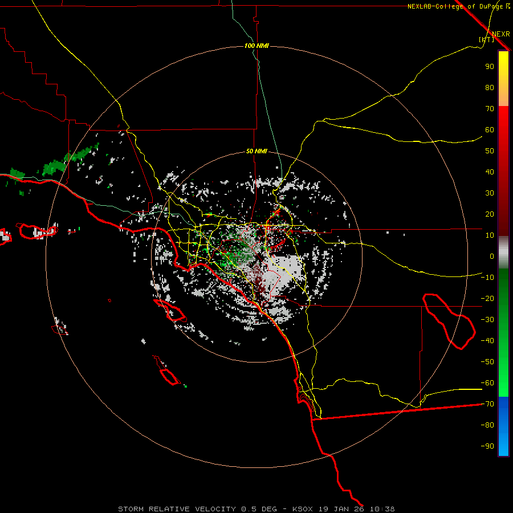Click the KT units label above color scale

coord(487,39)
